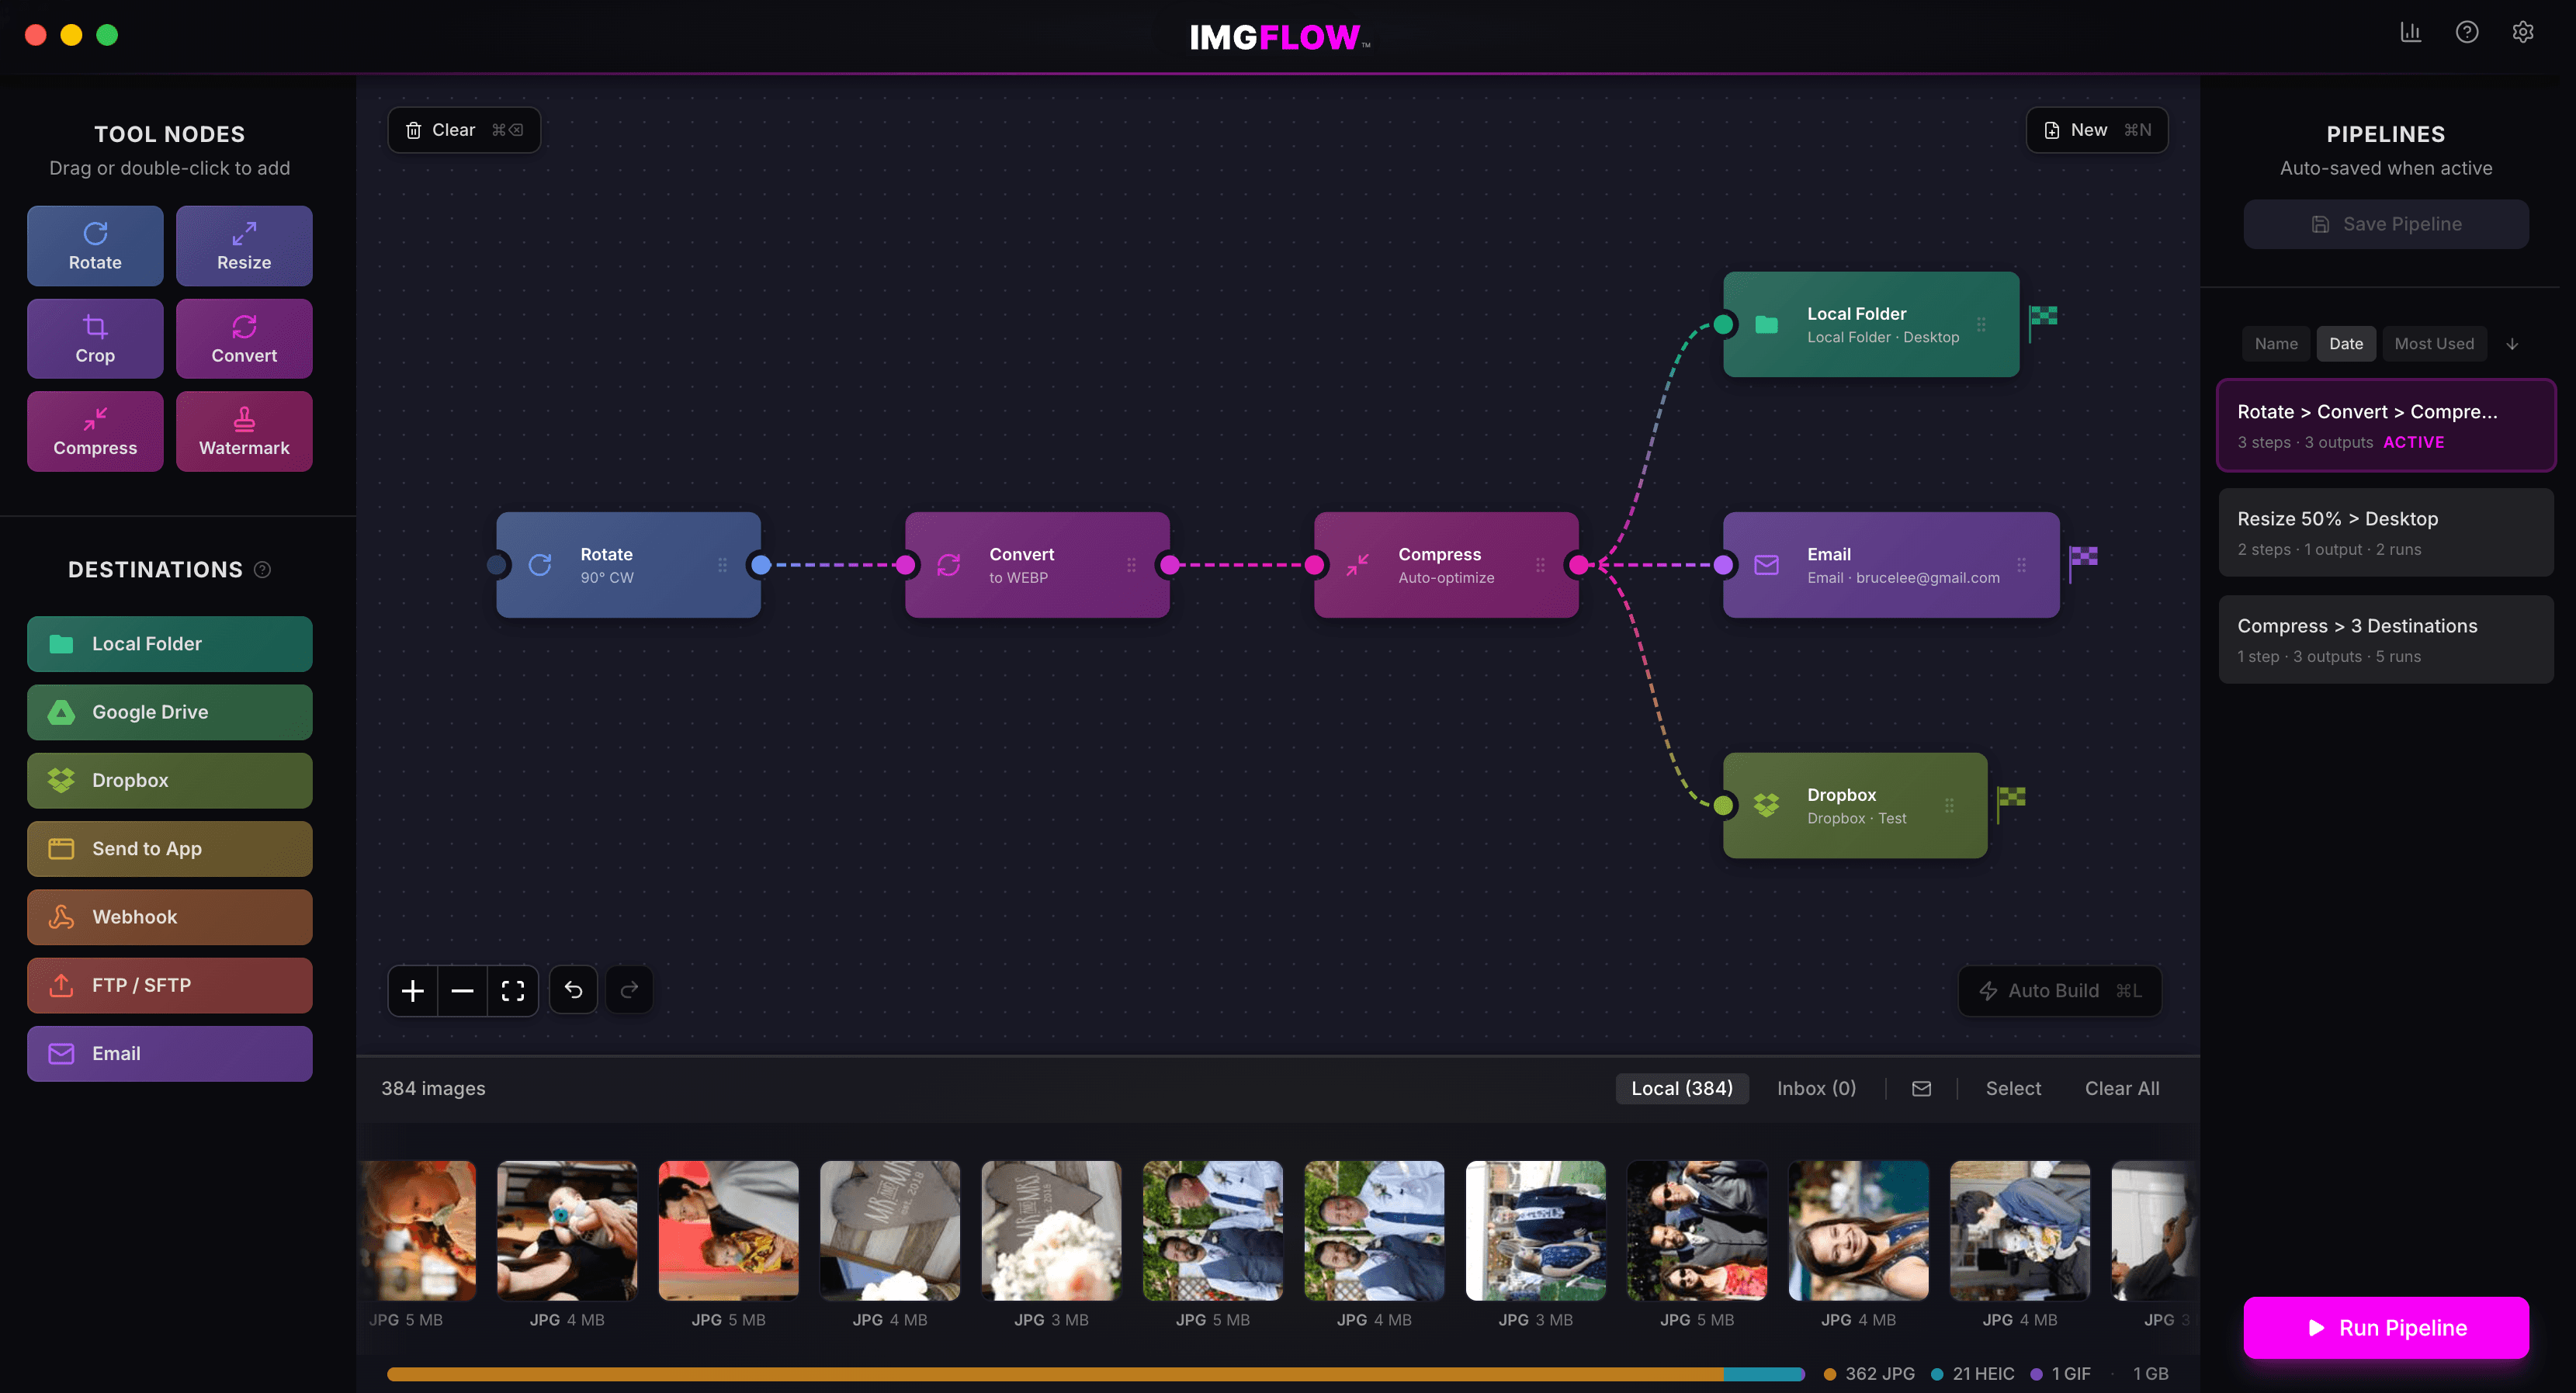The width and height of the screenshot is (2576, 1393).
Task: Trigger Auto Build
Action: point(2059,990)
